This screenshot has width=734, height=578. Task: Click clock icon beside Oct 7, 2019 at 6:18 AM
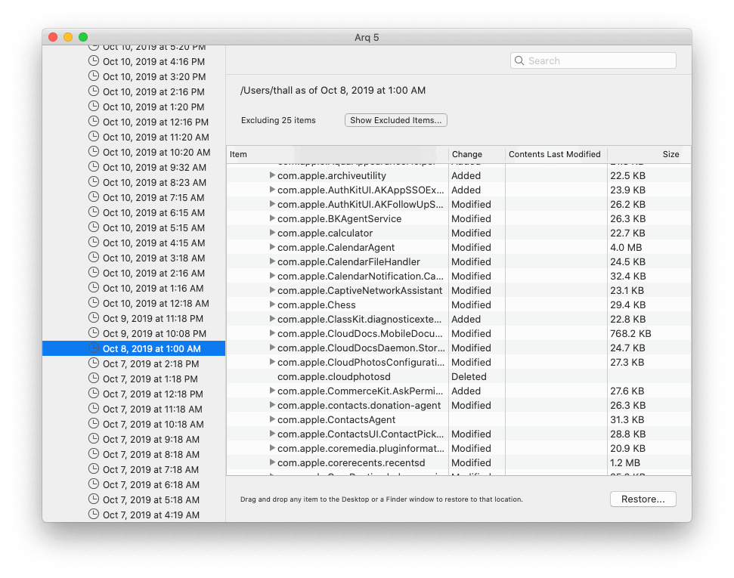94,484
